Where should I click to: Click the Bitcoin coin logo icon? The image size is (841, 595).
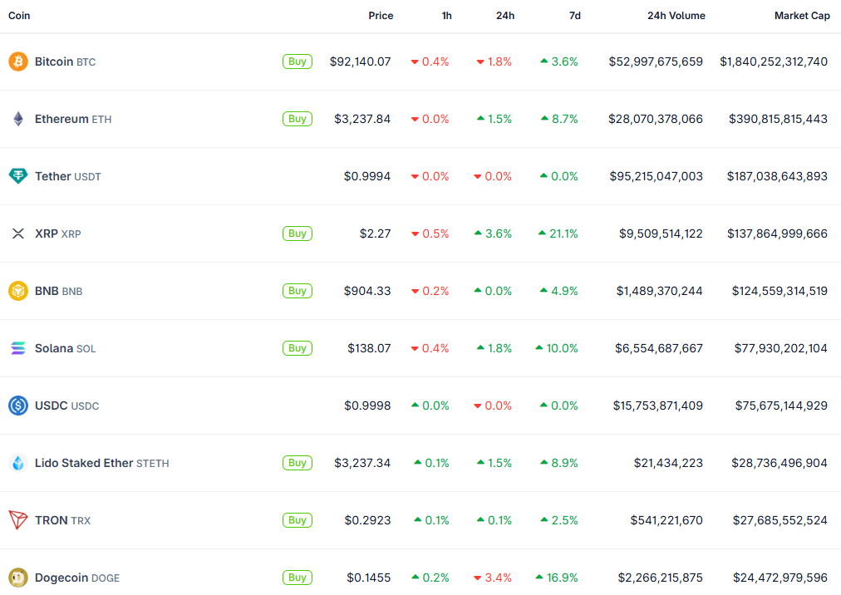click(18, 61)
